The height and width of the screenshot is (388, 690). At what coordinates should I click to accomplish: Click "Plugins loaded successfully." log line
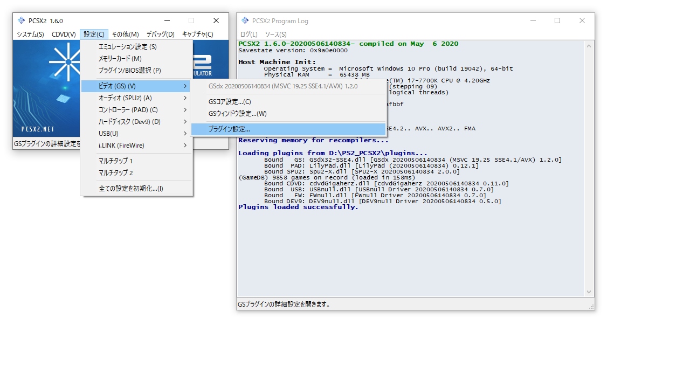(298, 207)
